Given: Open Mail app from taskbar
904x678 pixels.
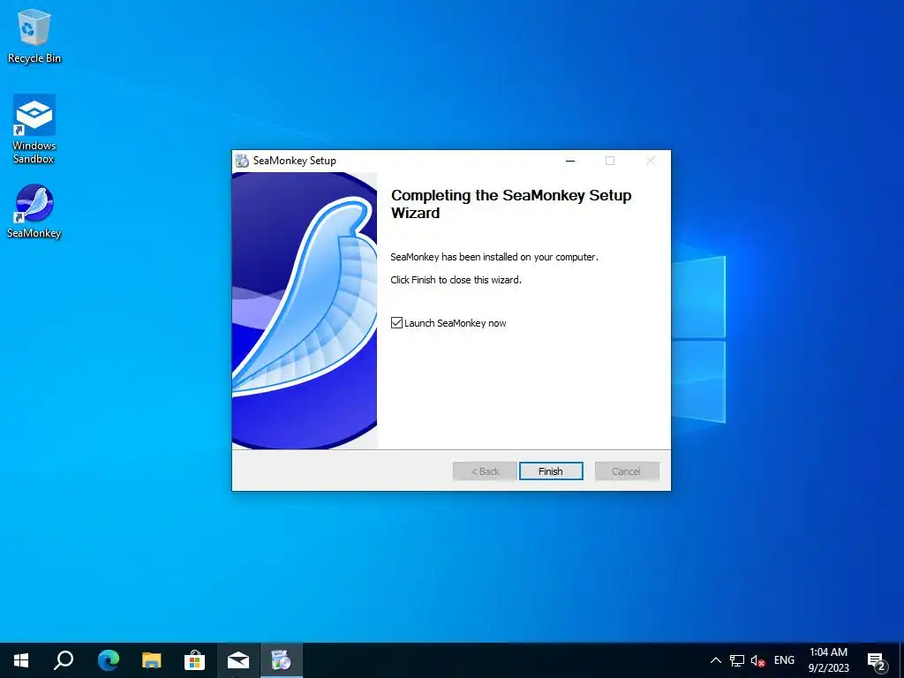Looking at the screenshot, I should [x=238, y=660].
